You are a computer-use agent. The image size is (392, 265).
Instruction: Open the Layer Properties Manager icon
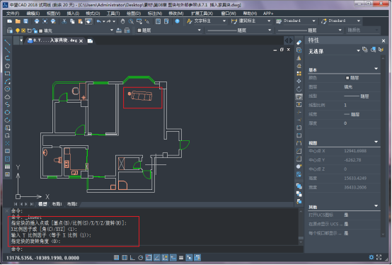pos(9,30)
